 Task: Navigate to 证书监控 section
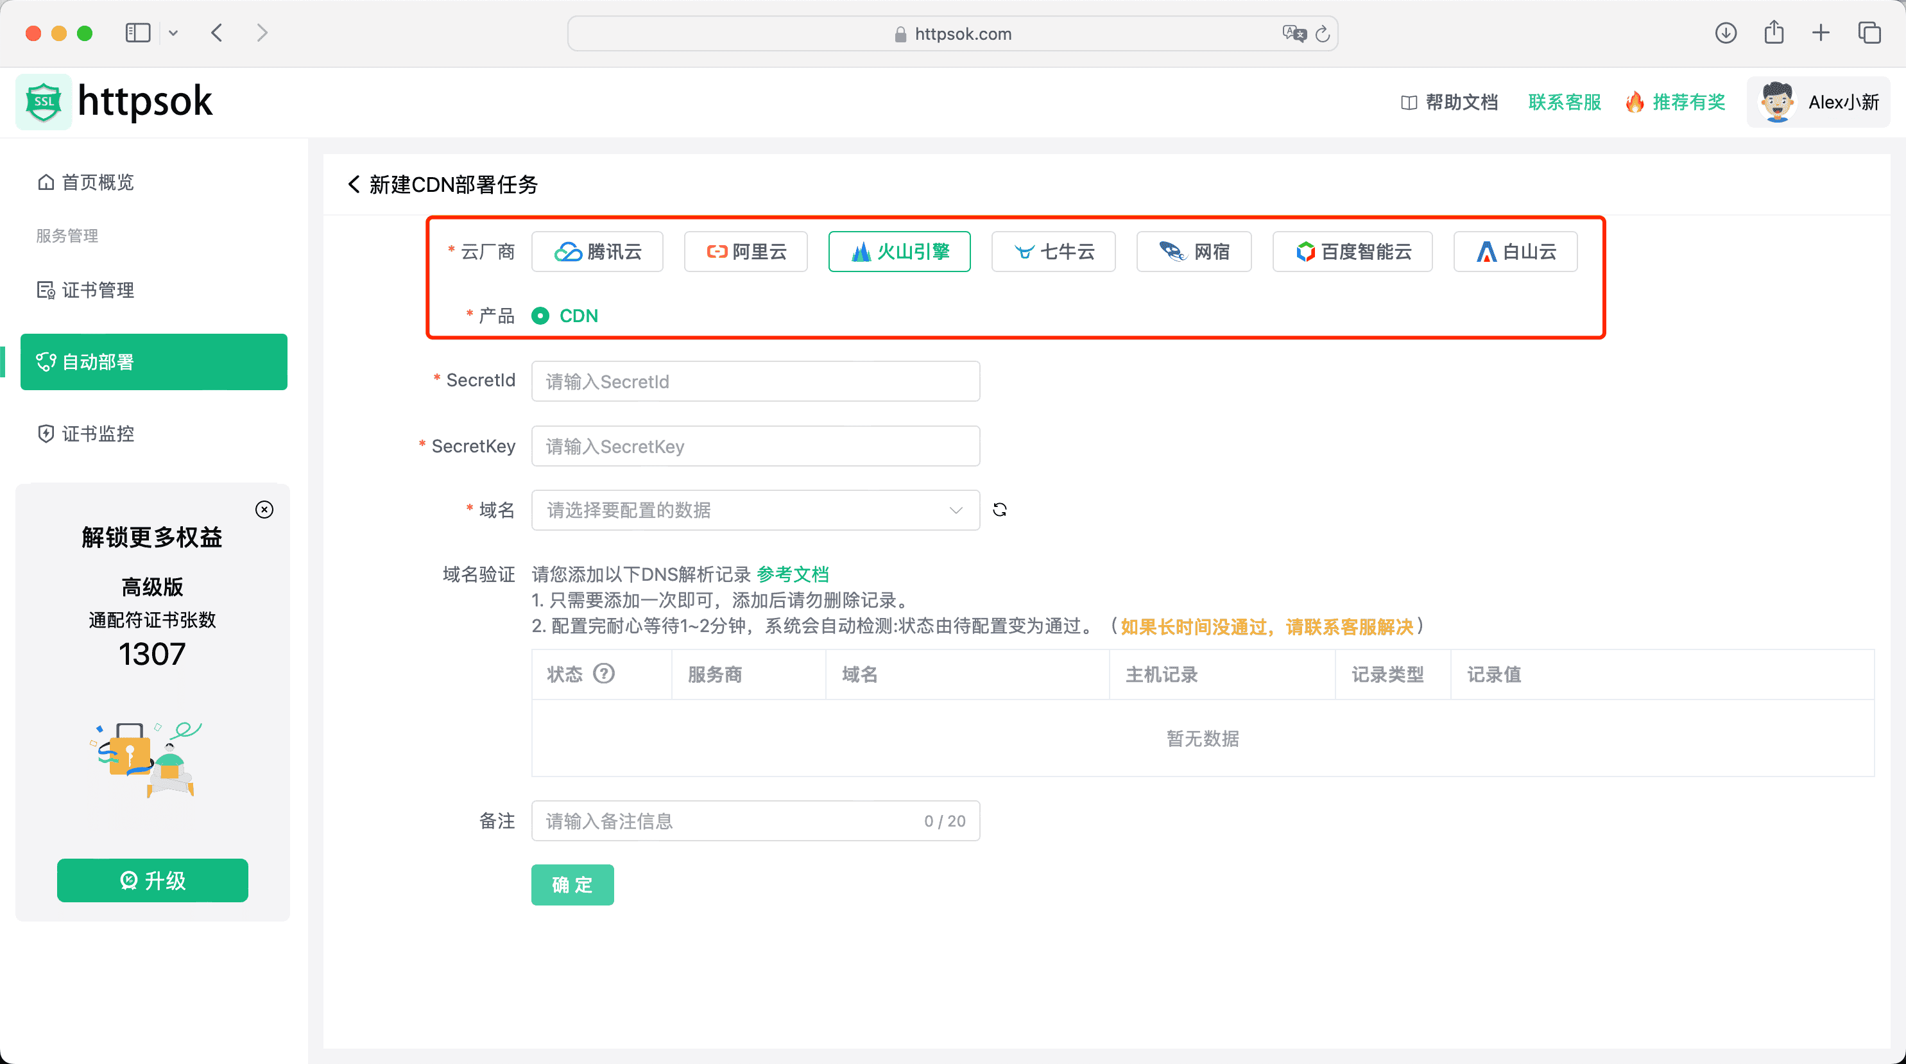pos(97,434)
